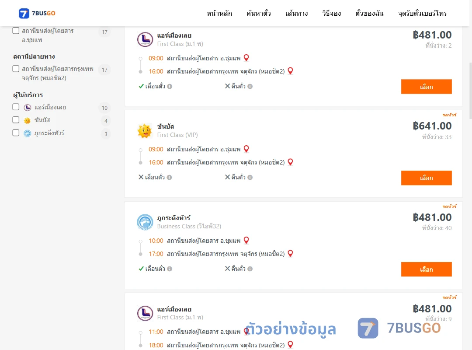Open the 7BUSGO logo home link
The image size is (472, 350).
coord(37,13)
